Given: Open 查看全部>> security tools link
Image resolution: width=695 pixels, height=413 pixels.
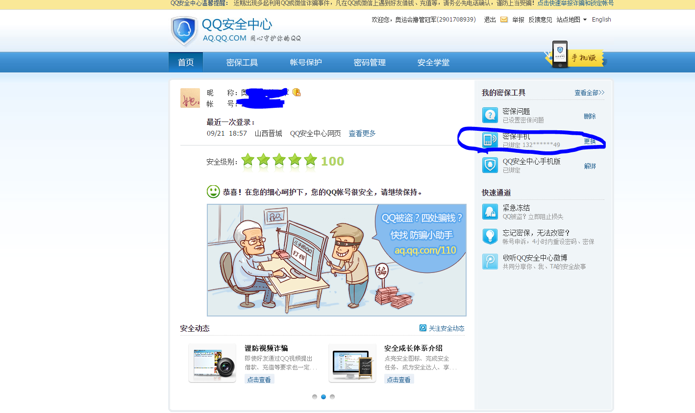Looking at the screenshot, I should pos(590,93).
